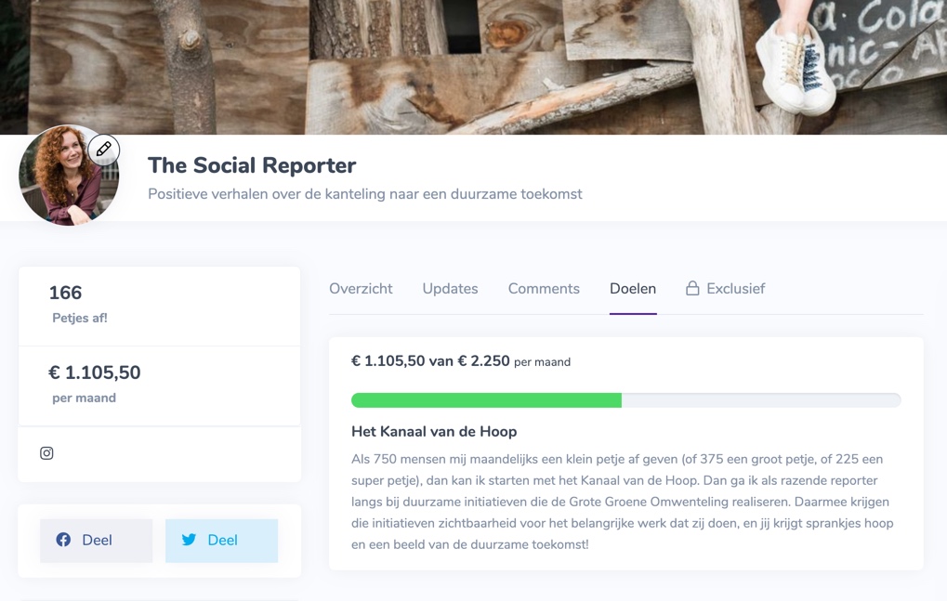
Task: Open the Exclusief tab
Action: pyautogui.click(x=725, y=289)
